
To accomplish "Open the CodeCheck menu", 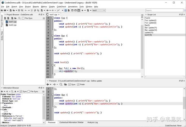I will click(61, 7).
